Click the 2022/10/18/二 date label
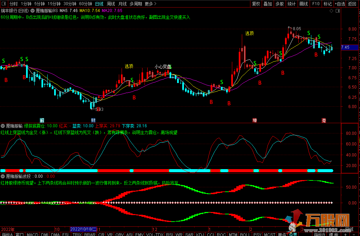Viewport: 360px width, 236px height. pos(83,229)
